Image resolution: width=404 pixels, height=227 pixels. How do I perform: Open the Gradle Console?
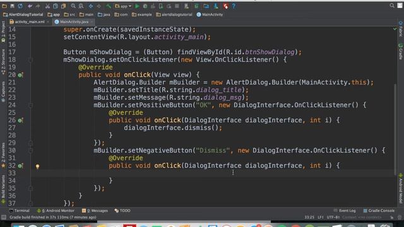pos(379,211)
